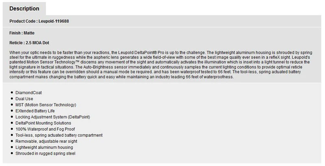Open the Description tab
The image size is (325, 166).
[x=24, y=9]
